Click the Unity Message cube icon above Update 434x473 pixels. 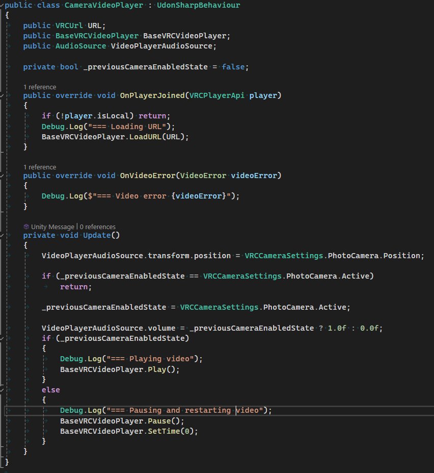click(26, 227)
